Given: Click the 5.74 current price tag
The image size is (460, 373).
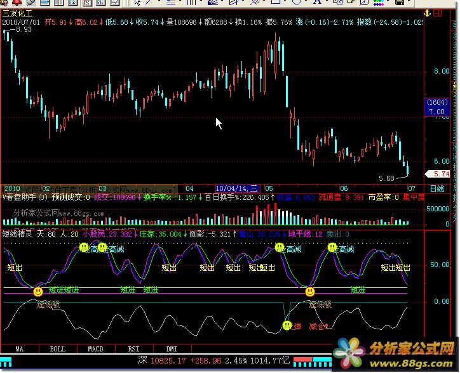Looking at the screenshot, I should click(x=440, y=173).
